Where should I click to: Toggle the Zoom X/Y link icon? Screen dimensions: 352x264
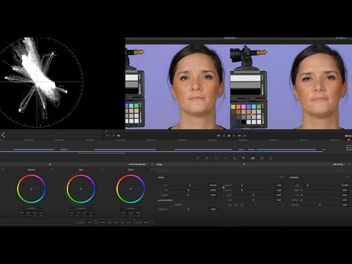pos(224,188)
